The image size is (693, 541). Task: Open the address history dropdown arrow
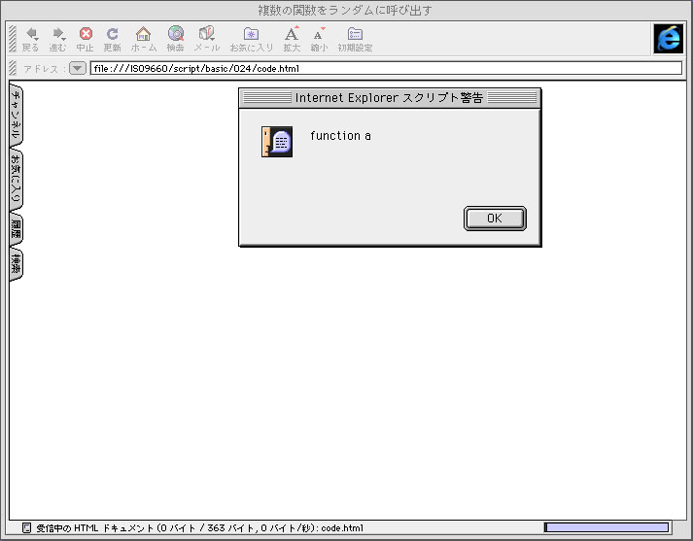78,68
